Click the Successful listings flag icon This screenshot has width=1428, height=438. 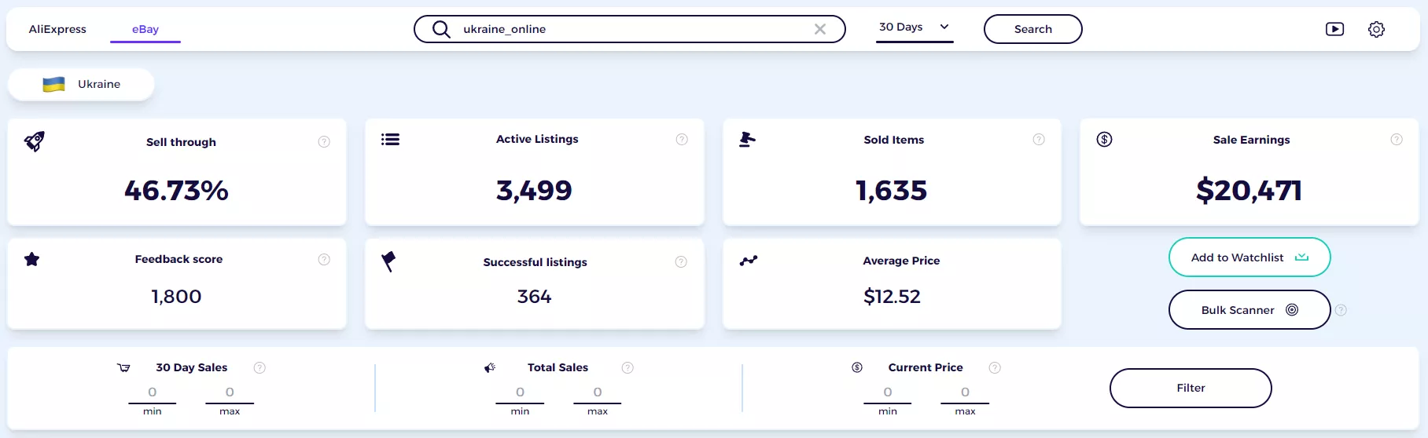coord(388,261)
